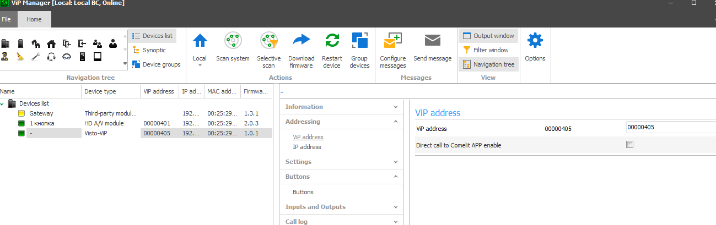Toggle the Navigation tree view
Screen dimensions: 716x225
click(488, 64)
